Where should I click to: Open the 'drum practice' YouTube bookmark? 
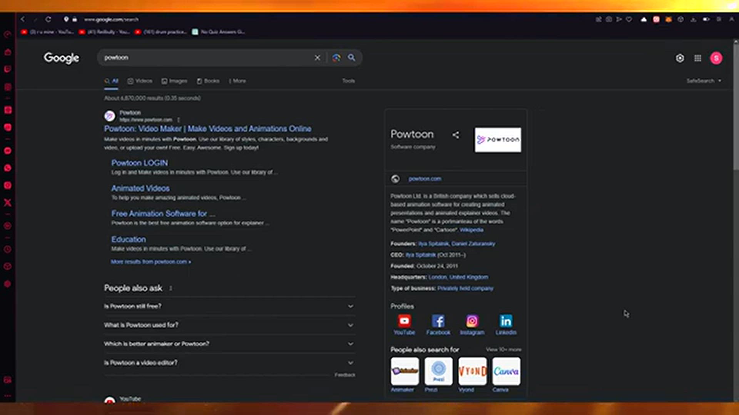click(161, 32)
